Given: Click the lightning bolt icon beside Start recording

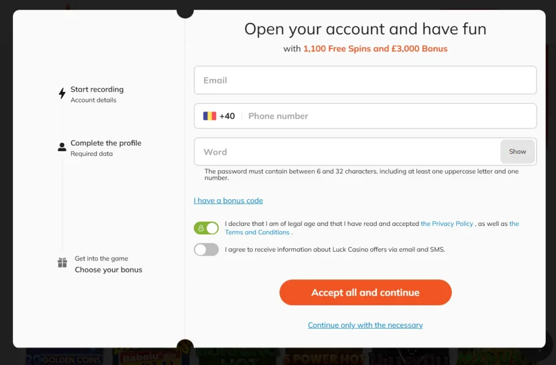Looking at the screenshot, I should point(61,93).
